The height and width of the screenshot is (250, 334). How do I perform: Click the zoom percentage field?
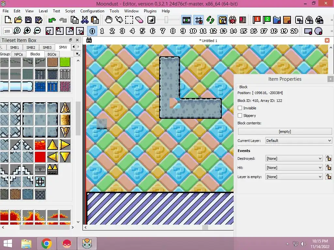tap(7, 31)
